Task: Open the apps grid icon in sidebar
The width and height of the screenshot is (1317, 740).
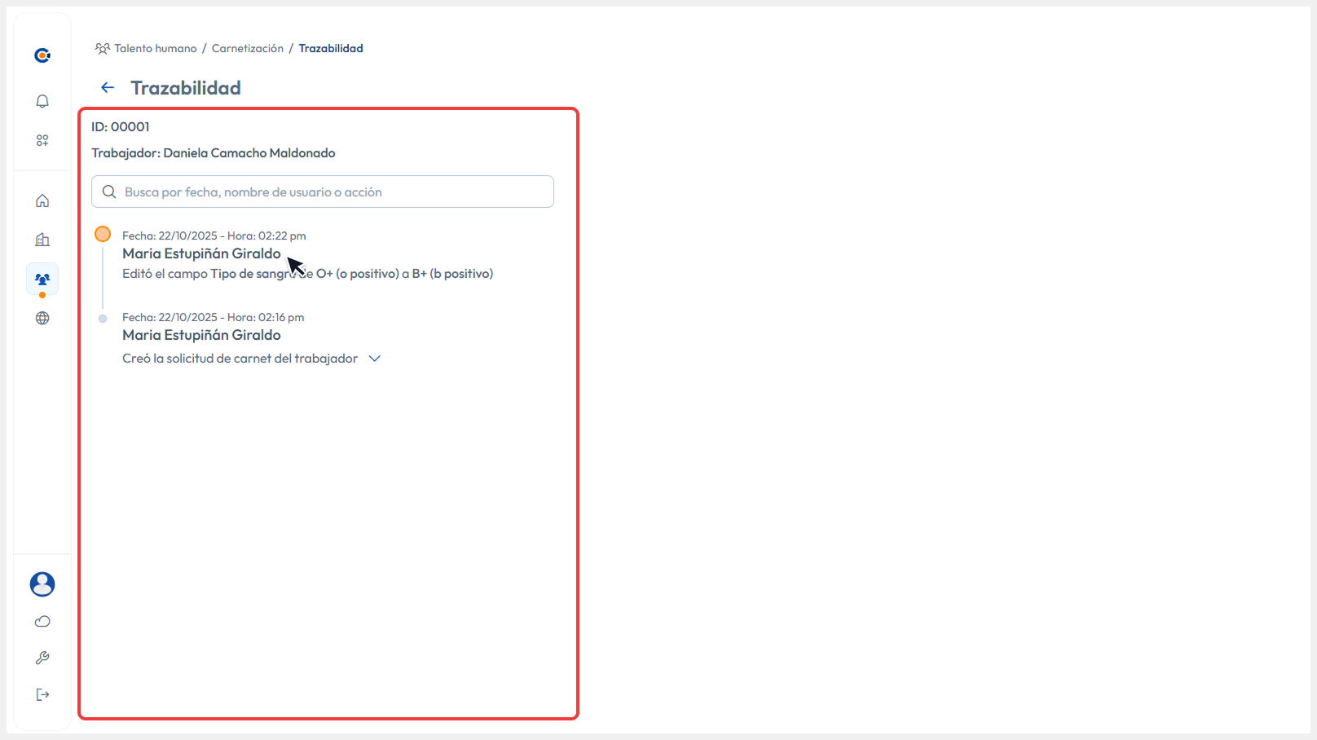Action: [42, 139]
